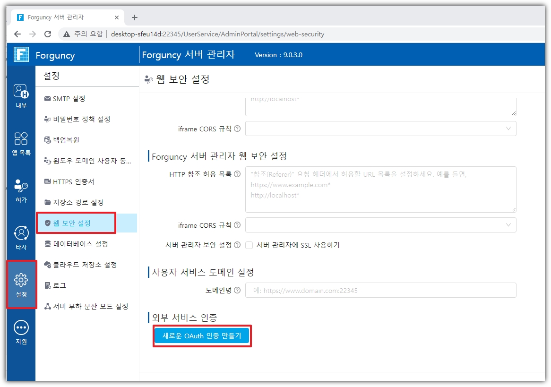Open the 앱 목록 apps icon
Image resolution: width=551 pixels, height=387 pixels.
coord(21,142)
